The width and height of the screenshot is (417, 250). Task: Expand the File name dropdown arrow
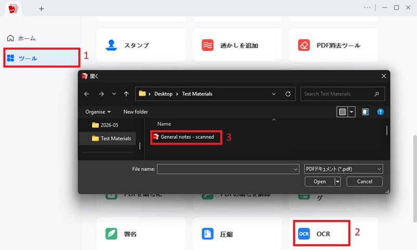coord(296,169)
